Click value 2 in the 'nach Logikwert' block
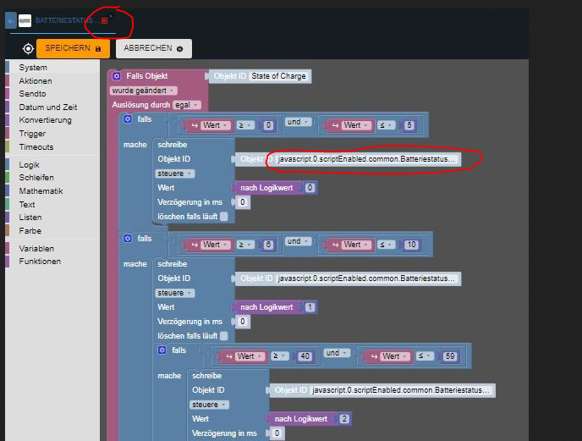This screenshot has height=441, width=582. 344,420
